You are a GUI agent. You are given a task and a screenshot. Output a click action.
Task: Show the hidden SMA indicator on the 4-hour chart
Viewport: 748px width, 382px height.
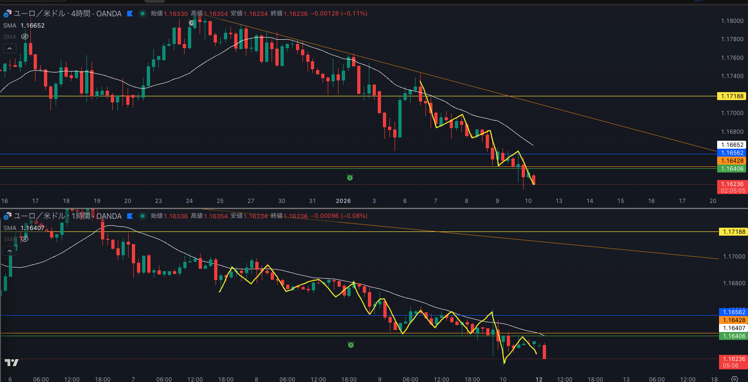tap(25, 36)
